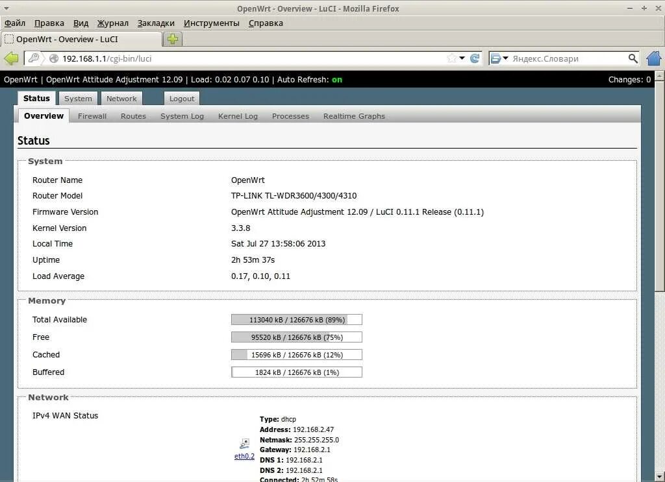The image size is (665, 482).
Task: Reload page with refresh icon
Action: pyautogui.click(x=475, y=58)
